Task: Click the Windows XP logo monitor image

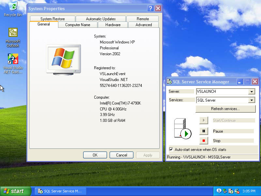Action: click(x=64, y=60)
